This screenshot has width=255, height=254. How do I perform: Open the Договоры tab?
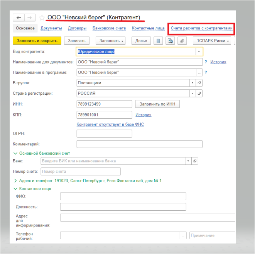click(x=77, y=28)
